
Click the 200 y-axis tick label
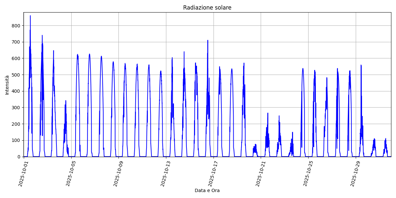[16, 124]
